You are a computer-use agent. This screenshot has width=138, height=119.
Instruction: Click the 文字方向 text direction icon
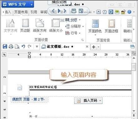[10, 23]
